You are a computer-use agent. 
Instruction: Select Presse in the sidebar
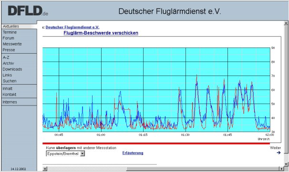point(9,50)
